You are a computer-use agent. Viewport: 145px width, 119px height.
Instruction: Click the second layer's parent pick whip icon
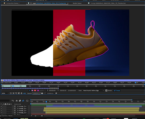point(15,108)
